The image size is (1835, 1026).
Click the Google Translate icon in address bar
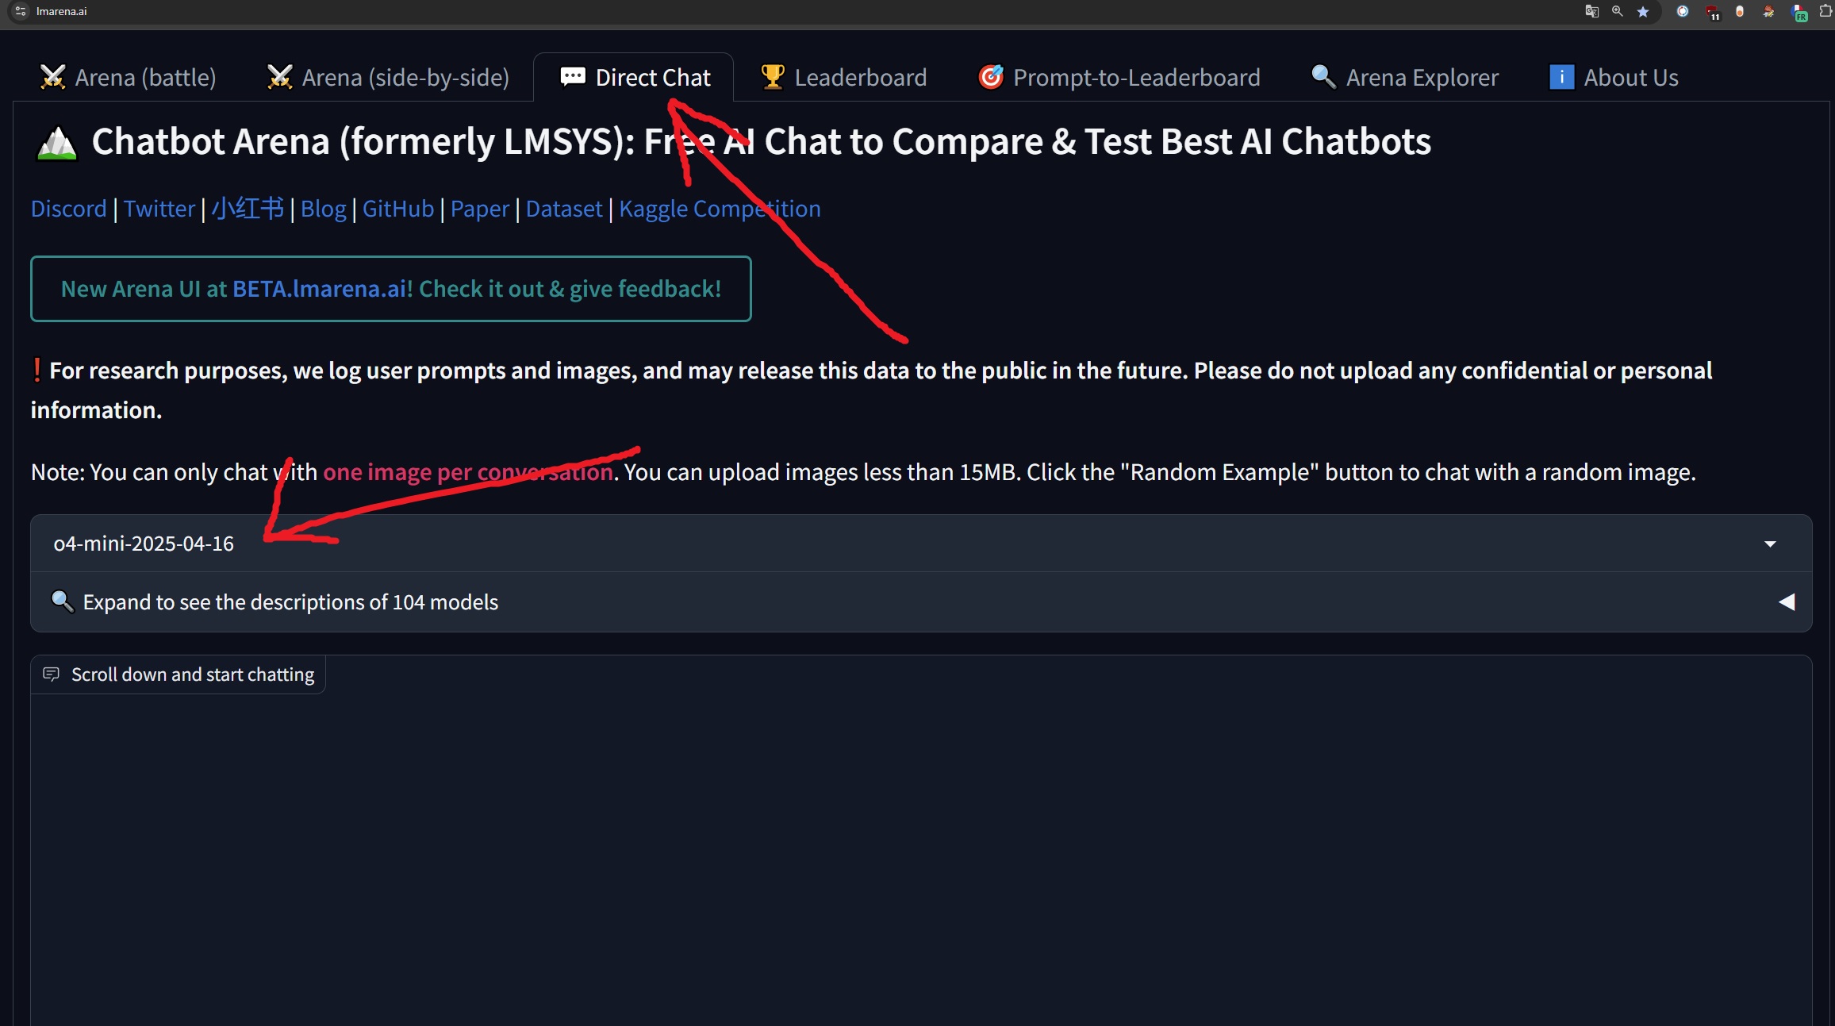[1591, 11]
